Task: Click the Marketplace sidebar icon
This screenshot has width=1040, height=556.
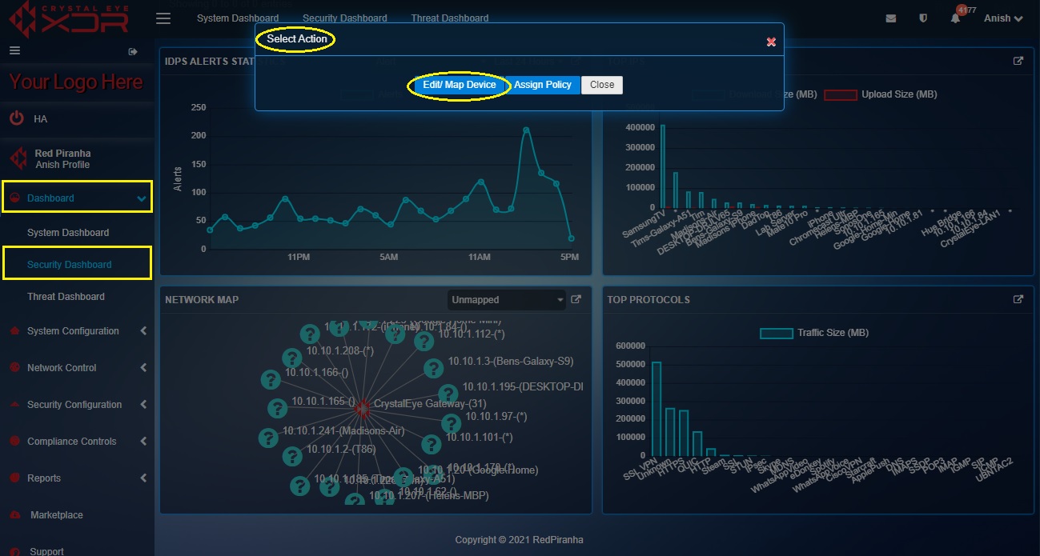Action: coord(14,514)
